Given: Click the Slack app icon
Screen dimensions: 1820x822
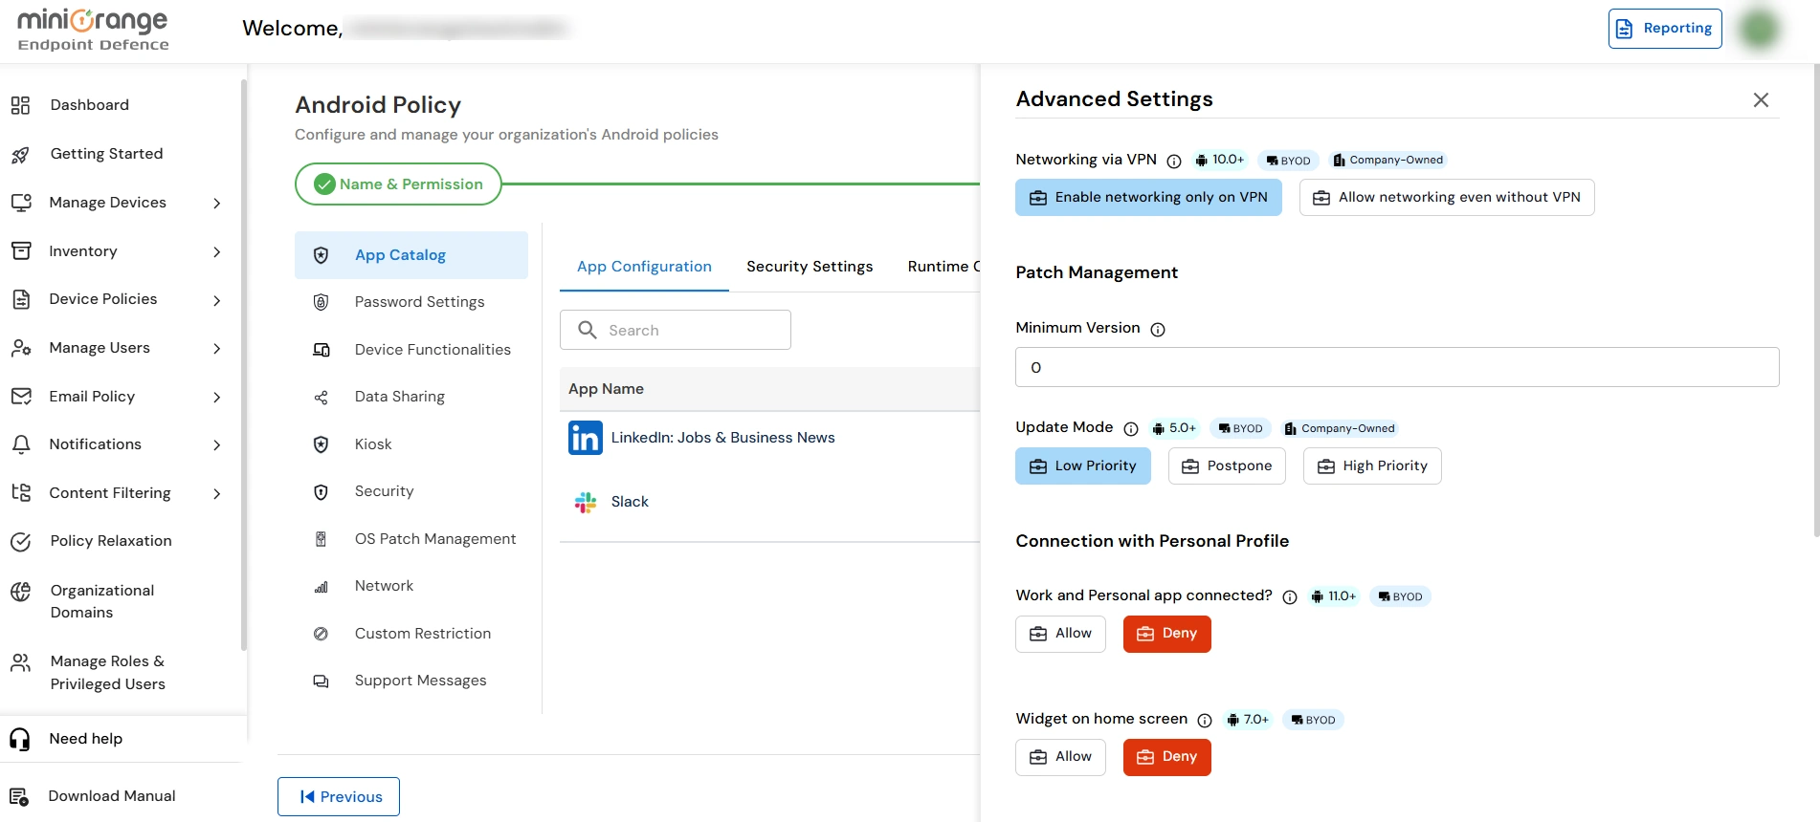Looking at the screenshot, I should (x=586, y=502).
